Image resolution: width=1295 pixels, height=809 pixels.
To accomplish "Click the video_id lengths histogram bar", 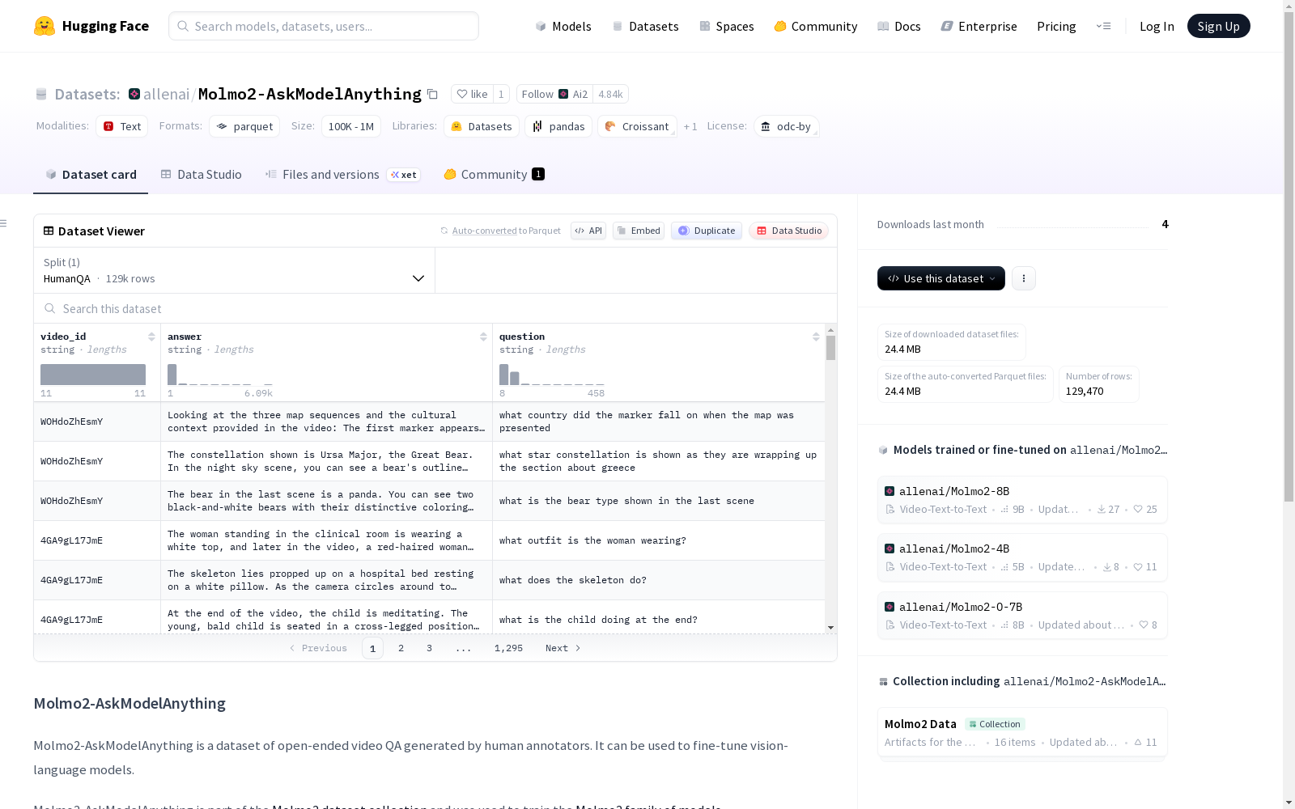I will (93, 375).
